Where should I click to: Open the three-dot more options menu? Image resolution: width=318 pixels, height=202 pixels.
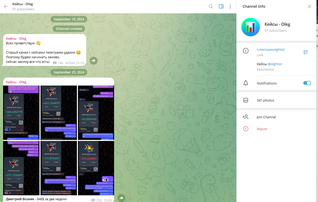(230, 6)
